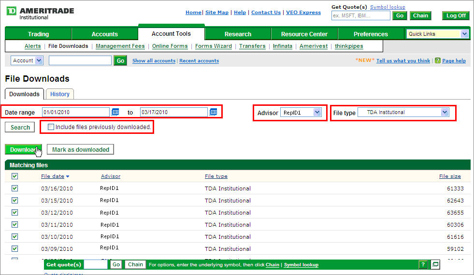474x275 pixels.
Task: Open the Advisor RepID1 dropdown
Action: [317, 112]
